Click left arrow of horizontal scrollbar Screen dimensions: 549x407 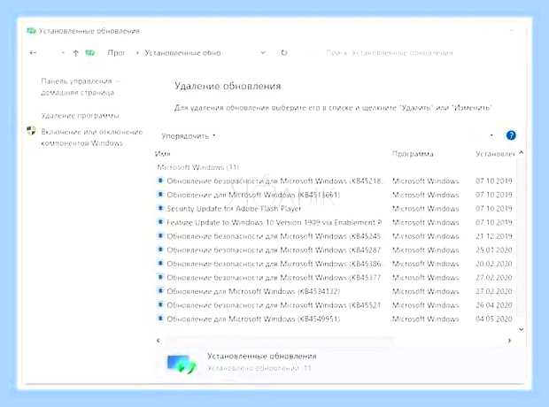(x=159, y=340)
